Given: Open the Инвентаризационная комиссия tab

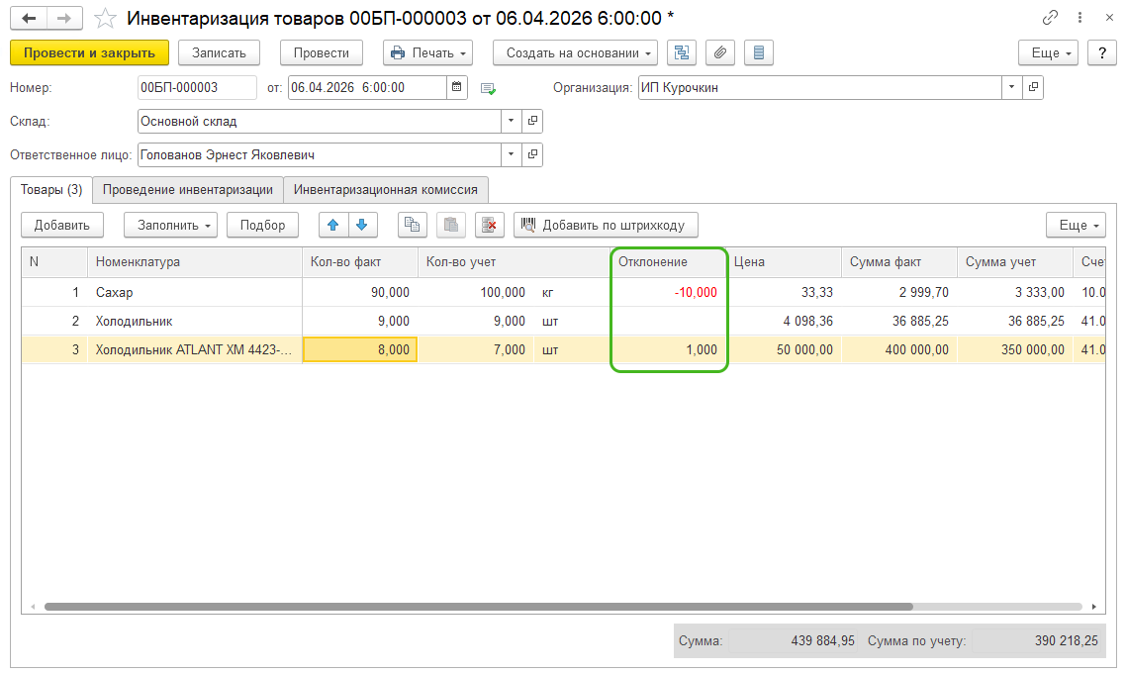Looking at the screenshot, I should (386, 189).
